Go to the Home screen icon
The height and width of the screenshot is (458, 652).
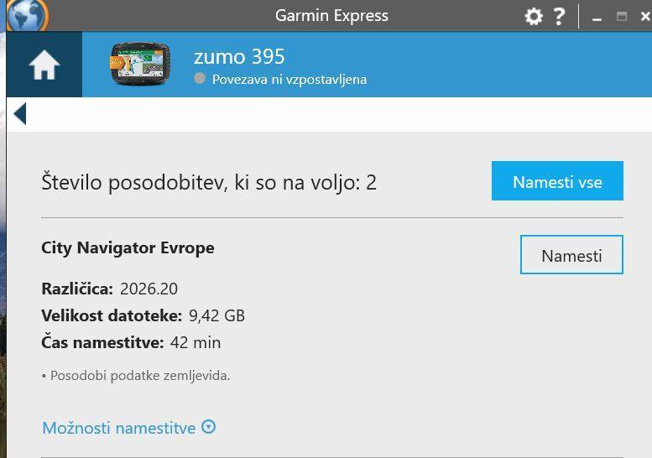coord(44,65)
